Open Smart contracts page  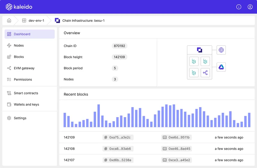(x=26, y=93)
